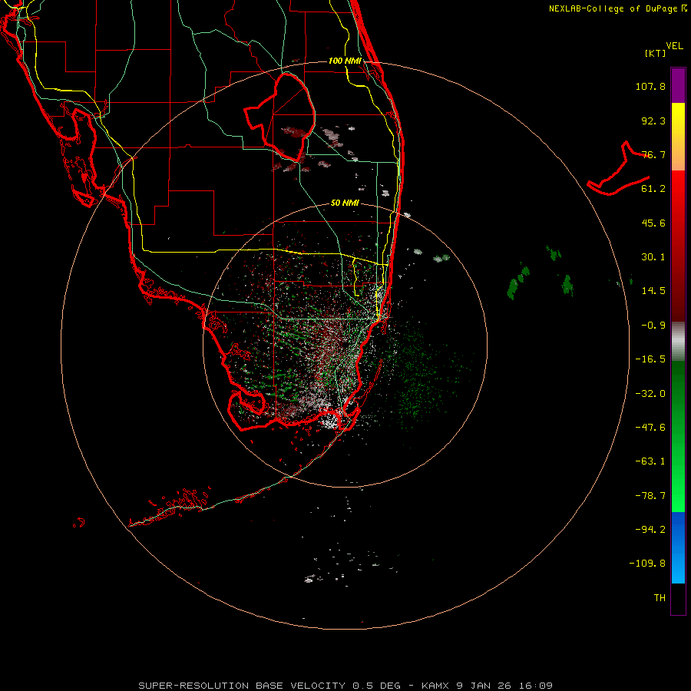This screenshot has height=691, width=691.
Task: Select the 61.2 legend value
Action: tap(653, 189)
